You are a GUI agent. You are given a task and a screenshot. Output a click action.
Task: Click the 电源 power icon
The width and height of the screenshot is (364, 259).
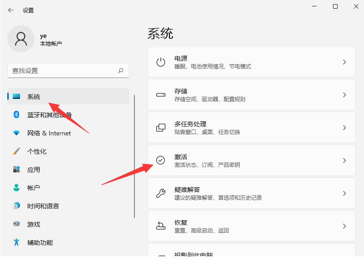click(161, 62)
